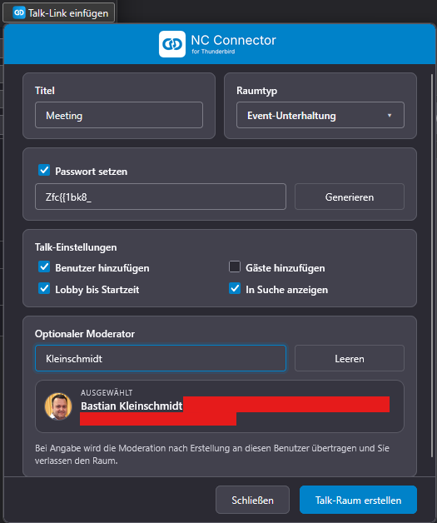This screenshot has height=523, width=437.
Task: Uncheck the Passwort setzen checkbox
Action: (44, 170)
